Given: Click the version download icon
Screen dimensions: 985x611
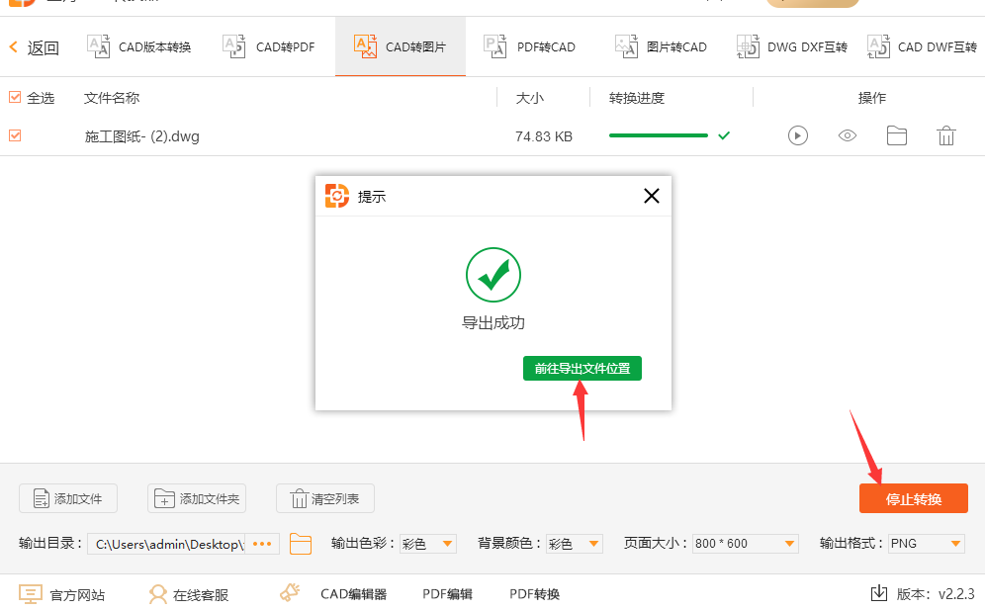Looking at the screenshot, I should tap(878, 593).
